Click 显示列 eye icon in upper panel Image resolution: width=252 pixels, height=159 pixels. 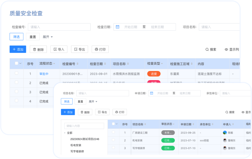click(226, 49)
